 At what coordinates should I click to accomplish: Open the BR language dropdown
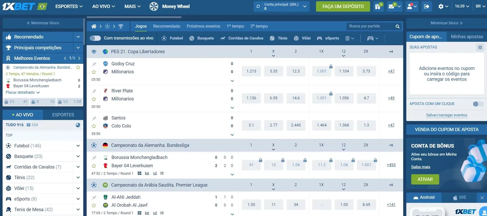pyautogui.click(x=480, y=6)
